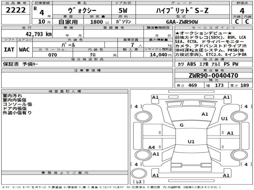Select the U1 mark on front fender
254x190 pixels.
tap(224, 118)
